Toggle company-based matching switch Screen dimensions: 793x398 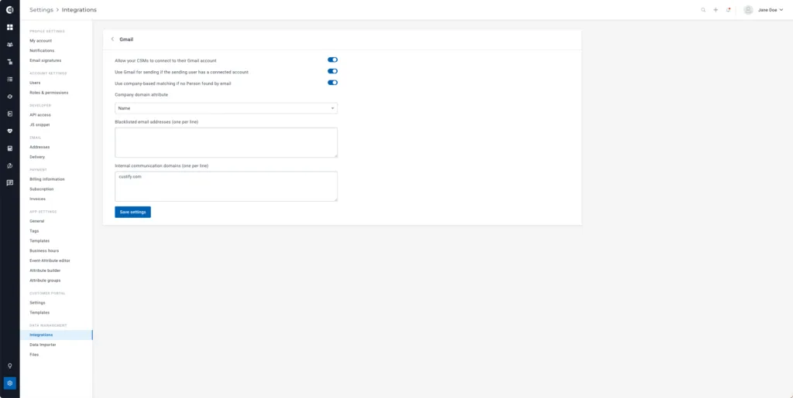click(332, 83)
